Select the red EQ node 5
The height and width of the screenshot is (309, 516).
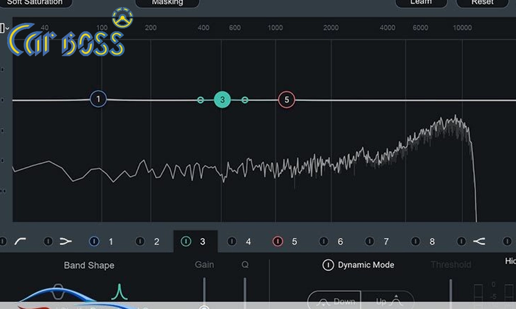pos(286,99)
